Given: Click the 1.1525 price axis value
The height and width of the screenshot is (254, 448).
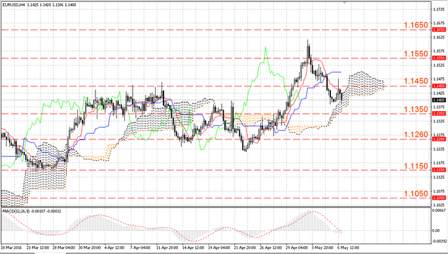Looking at the screenshot, I should pyautogui.click(x=439, y=65).
